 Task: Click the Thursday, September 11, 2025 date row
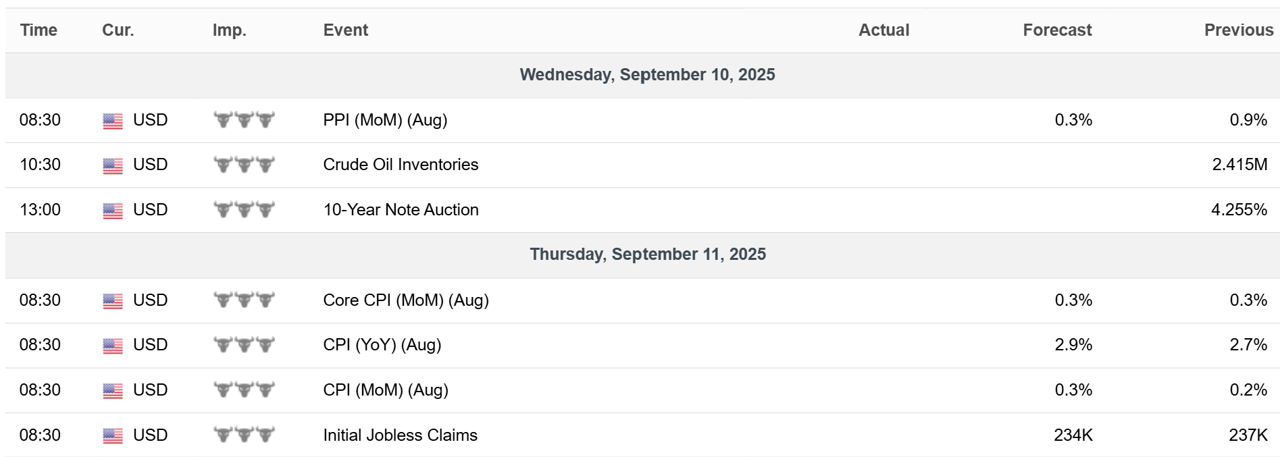point(647,254)
